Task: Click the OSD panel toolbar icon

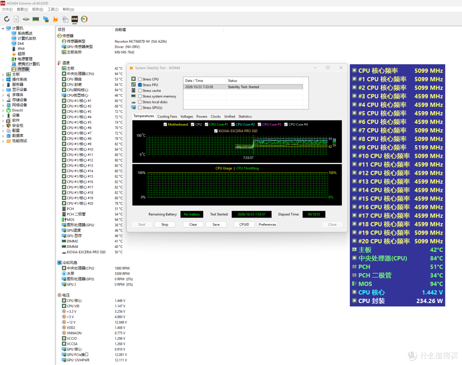Action: point(74,19)
